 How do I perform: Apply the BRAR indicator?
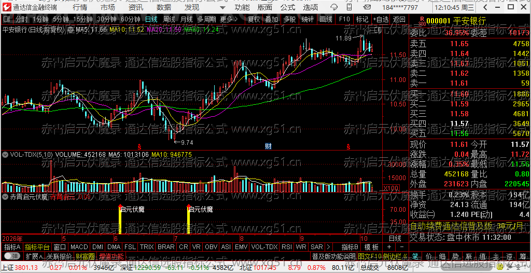(166, 247)
